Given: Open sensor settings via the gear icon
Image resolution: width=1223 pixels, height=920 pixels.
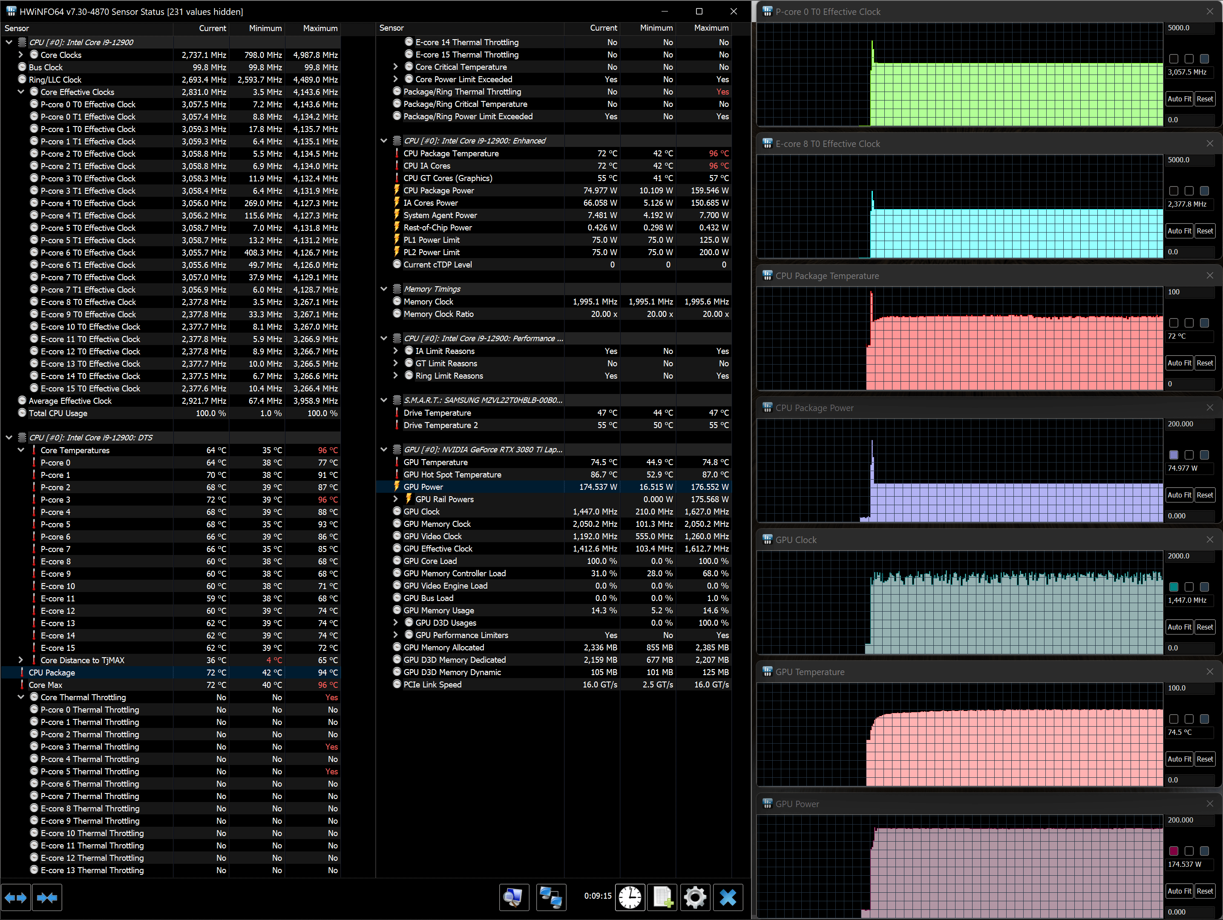Looking at the screenshot, I should pos(694,897).
